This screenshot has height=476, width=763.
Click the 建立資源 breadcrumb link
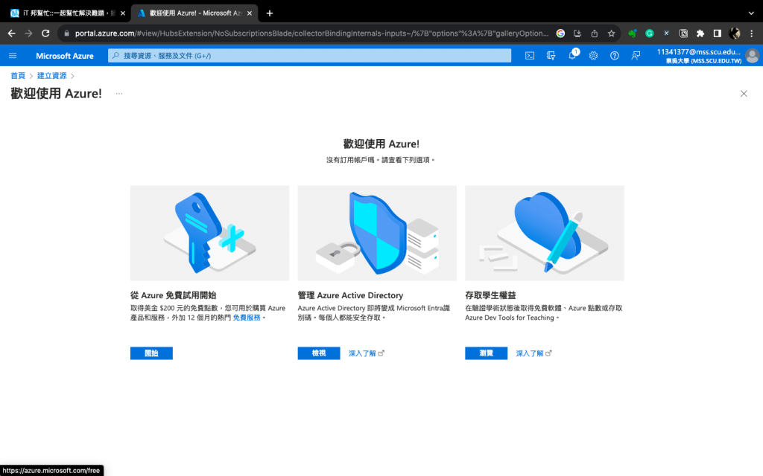[x=51, y=76]
